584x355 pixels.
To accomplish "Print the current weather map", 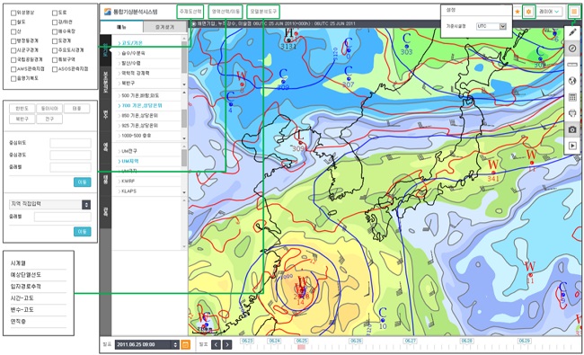I will [572, 113].
